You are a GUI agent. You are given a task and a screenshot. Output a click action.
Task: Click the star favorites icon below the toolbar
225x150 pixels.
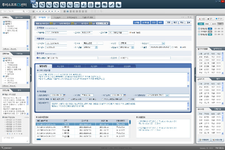tap(33, 11)
